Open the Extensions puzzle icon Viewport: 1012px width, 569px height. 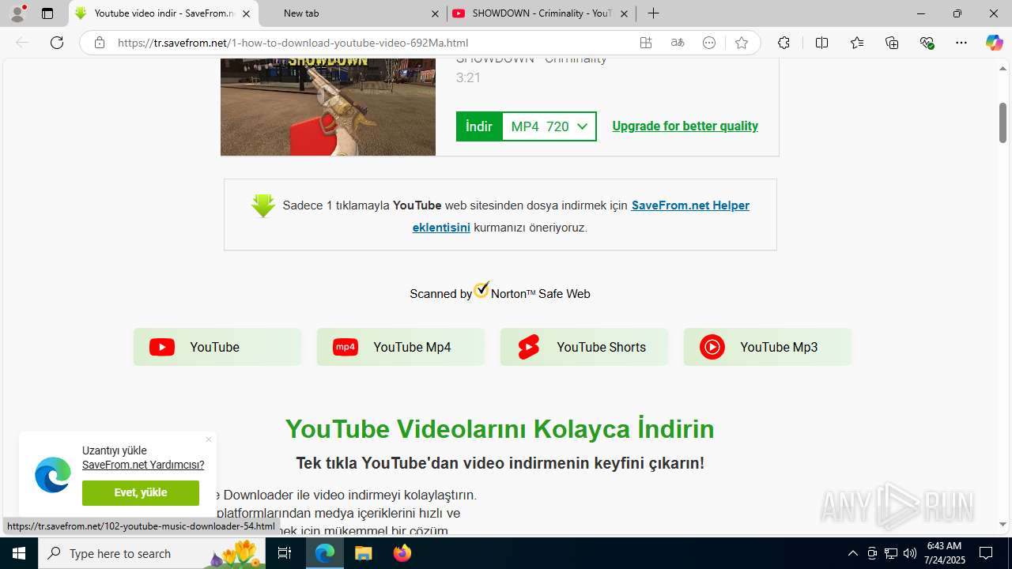(784, 43)
